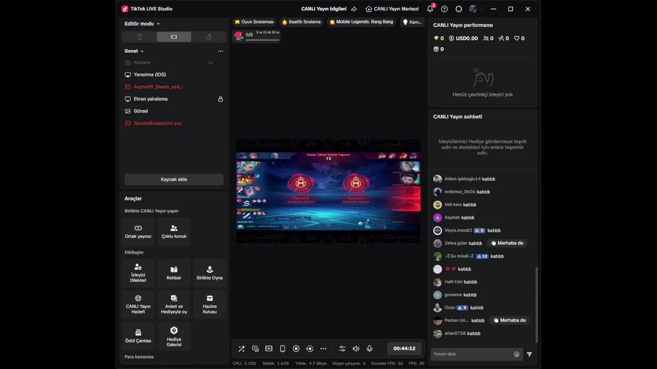Switch to landscape layout mode
The image size is (657, 369).
174,37
